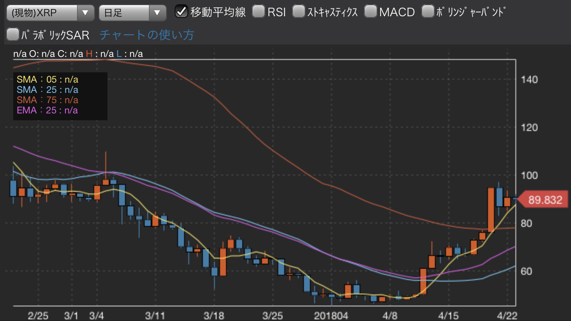Click the tall orange candlestick before 4/22
The image size is (571, 321).
[x=491, y=210]
